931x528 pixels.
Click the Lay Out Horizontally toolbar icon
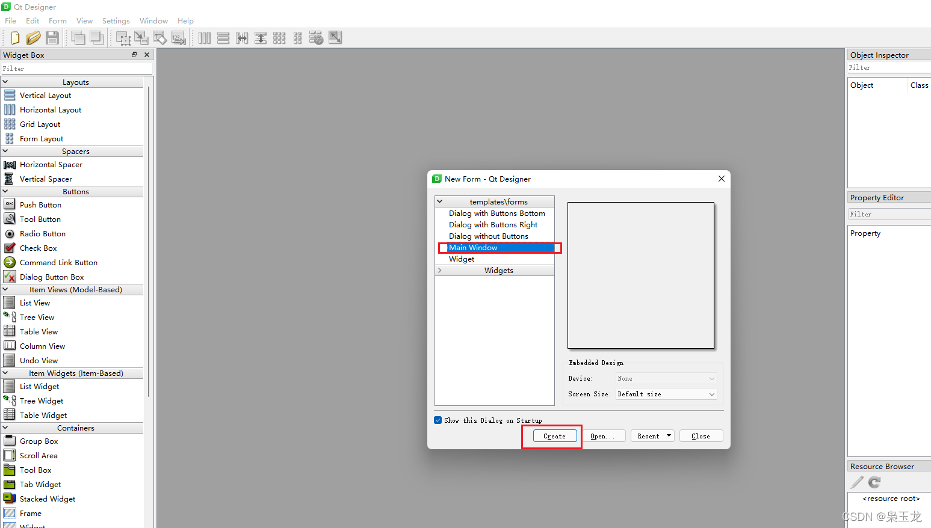205,38
